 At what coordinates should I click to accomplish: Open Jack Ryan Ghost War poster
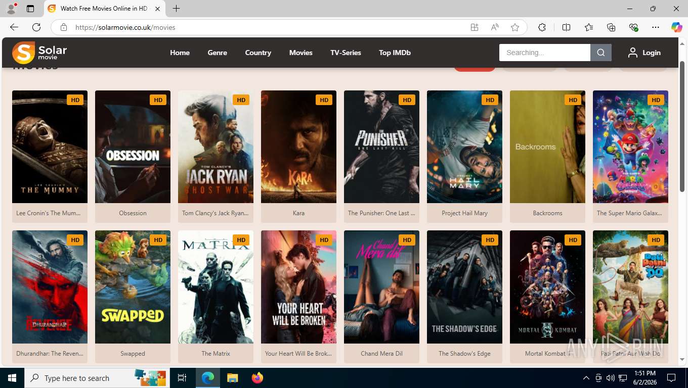click(x=216, y=147)
